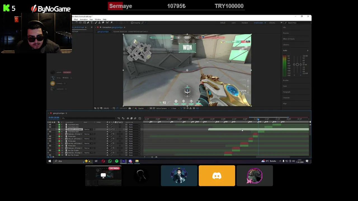Click the Audio panel center level slider
Screen dimensions: 358x201
pos(297,64)
